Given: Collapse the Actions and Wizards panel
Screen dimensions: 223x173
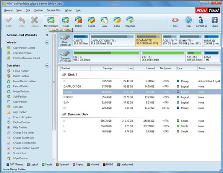Looking at the screenshot, I should (x=47, y=35).
